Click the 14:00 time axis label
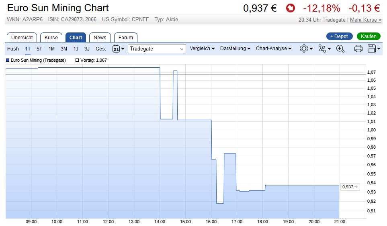 click(160, 222)
